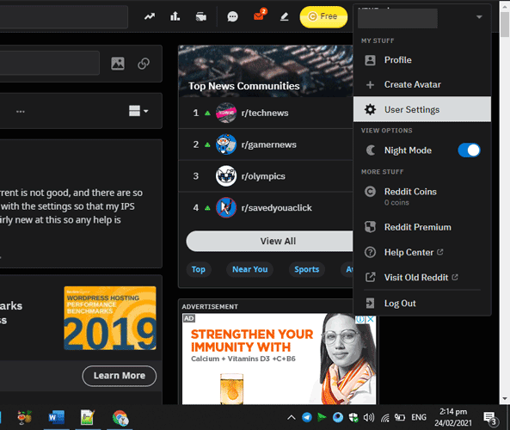Click the ENG language indicator
The width and height of the screenshot is (510, 430).
419,417
